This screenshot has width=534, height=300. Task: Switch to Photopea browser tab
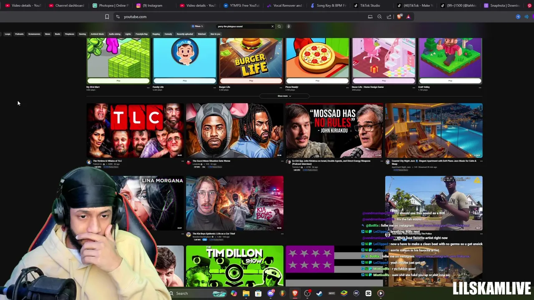(x=111, y=5)
